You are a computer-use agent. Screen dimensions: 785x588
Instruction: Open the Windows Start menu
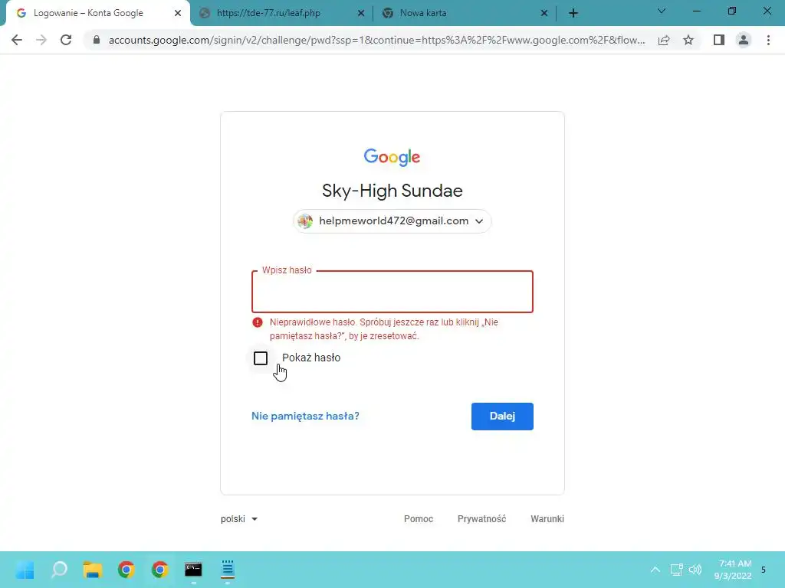pos(25,570)
